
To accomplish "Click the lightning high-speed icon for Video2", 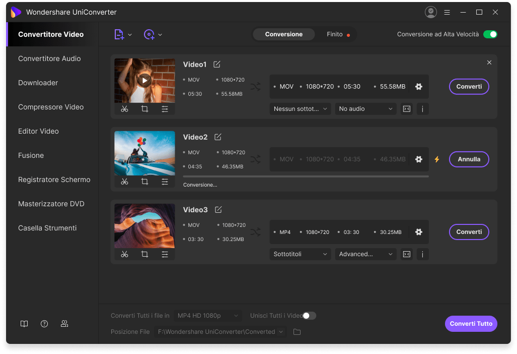I will 437,159.
